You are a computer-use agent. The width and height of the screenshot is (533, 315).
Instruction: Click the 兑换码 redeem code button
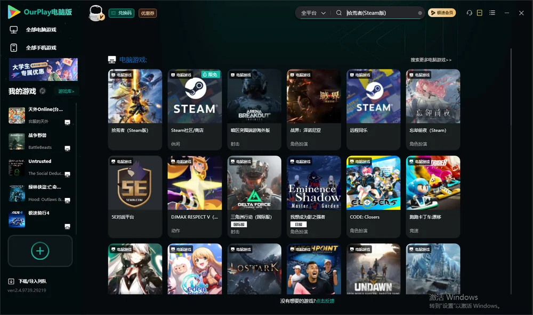(x=122, y=13)
